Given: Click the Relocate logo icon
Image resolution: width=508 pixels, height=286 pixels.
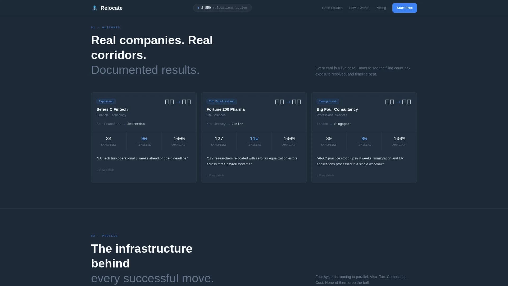Looking at the screenshot, I should pos(95,8).
